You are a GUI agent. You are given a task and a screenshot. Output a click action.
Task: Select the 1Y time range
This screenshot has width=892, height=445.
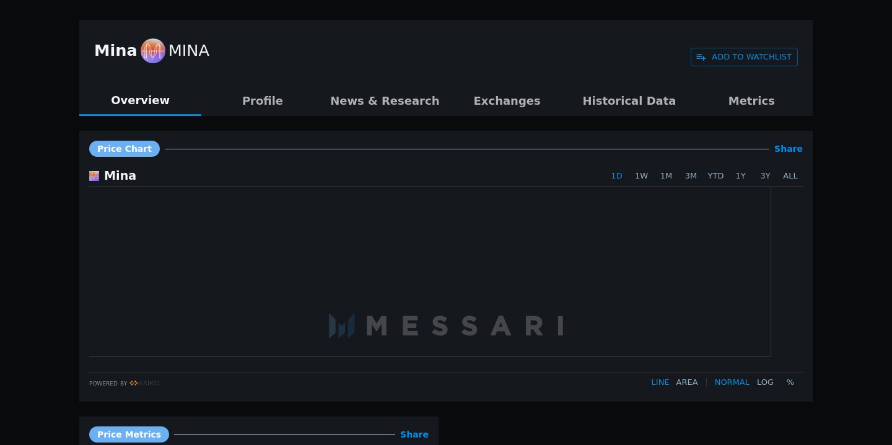click(741, 176)
